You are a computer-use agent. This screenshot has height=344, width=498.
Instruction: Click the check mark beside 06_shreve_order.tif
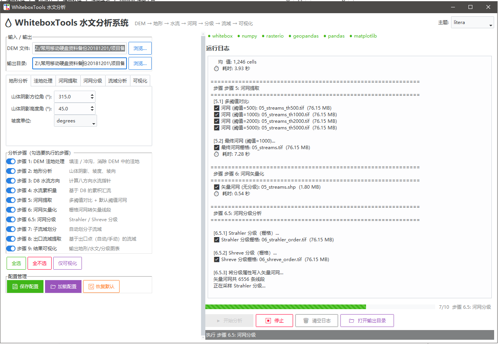click(217, 260)
